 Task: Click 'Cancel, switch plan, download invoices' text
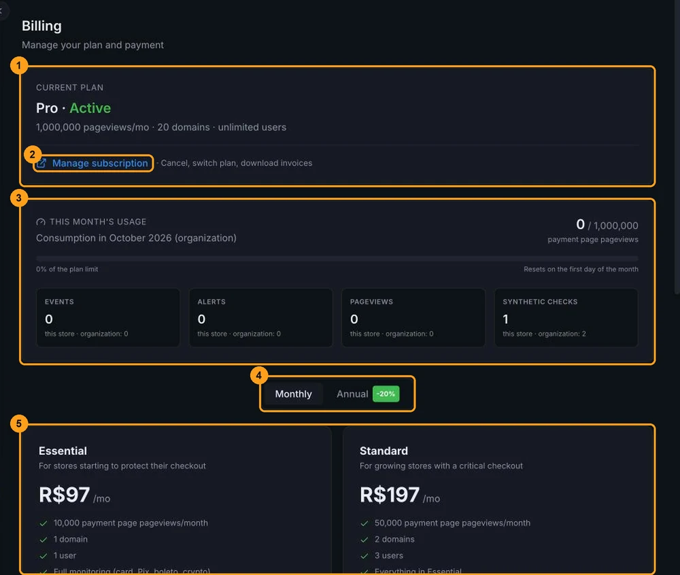(237, 163)
